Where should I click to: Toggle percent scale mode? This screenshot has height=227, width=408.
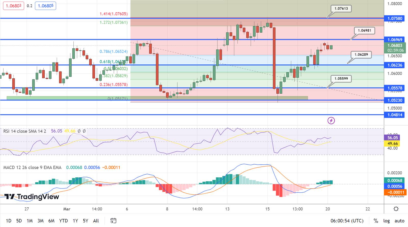376,221
